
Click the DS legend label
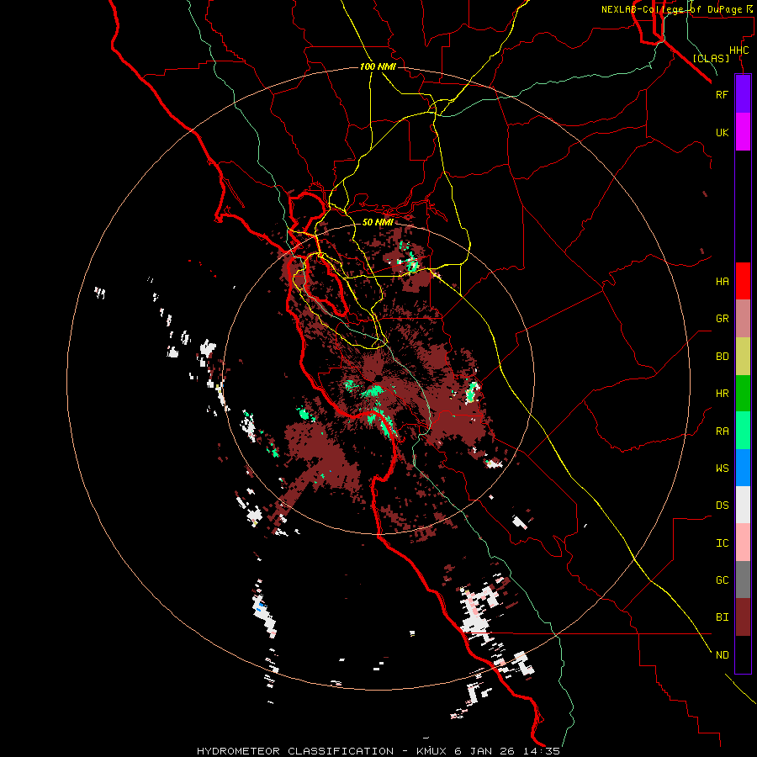[x=722, y=506]
